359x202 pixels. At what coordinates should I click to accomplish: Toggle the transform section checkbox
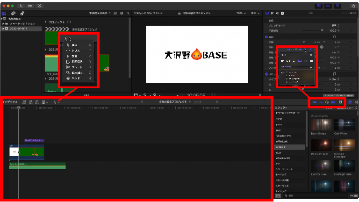pos(266,37)
